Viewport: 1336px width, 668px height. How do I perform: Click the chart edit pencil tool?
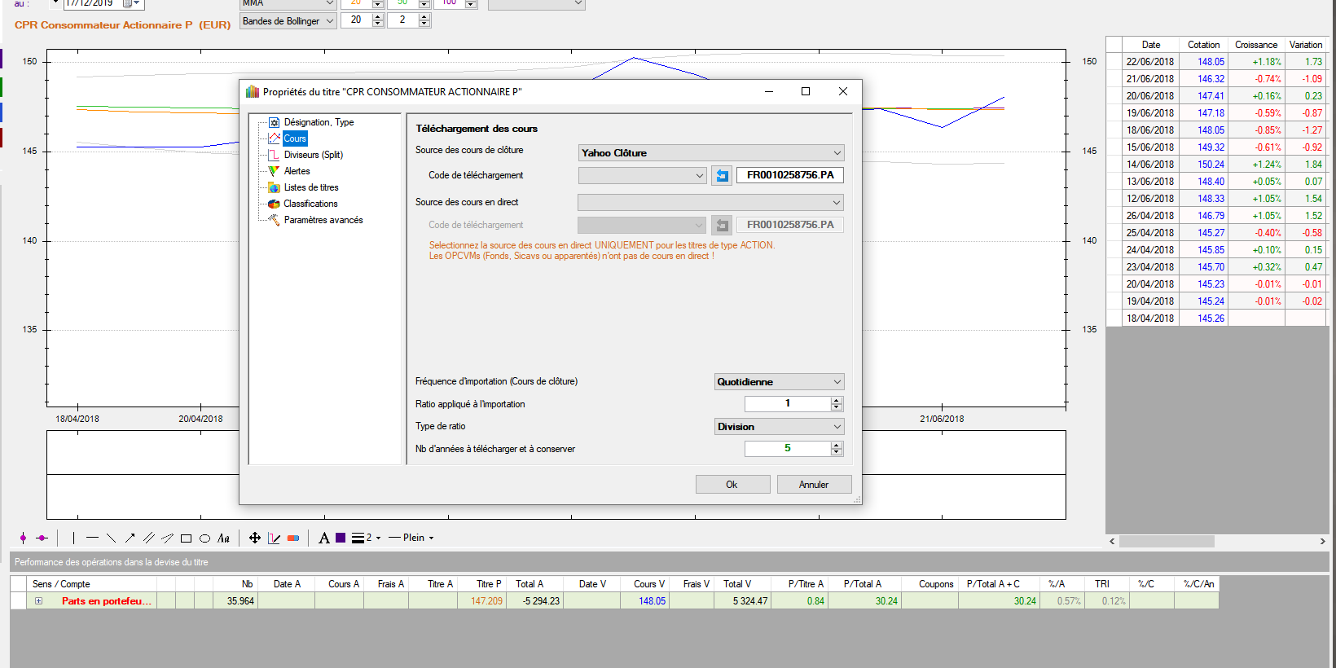[274, 538]
